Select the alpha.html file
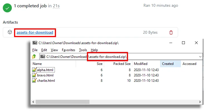The image size is (211, 111). coord(45,70)
